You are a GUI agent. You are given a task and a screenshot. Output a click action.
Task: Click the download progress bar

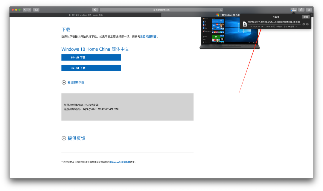pos(274,24)
